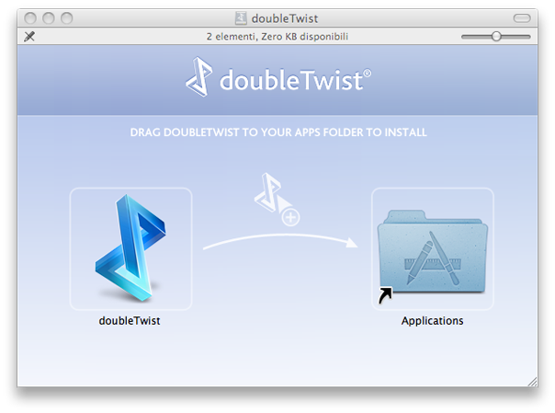Screen dimensions: 555x413
Task: Click the small doubleTwist icon above arrow
Action: (271, 189)
